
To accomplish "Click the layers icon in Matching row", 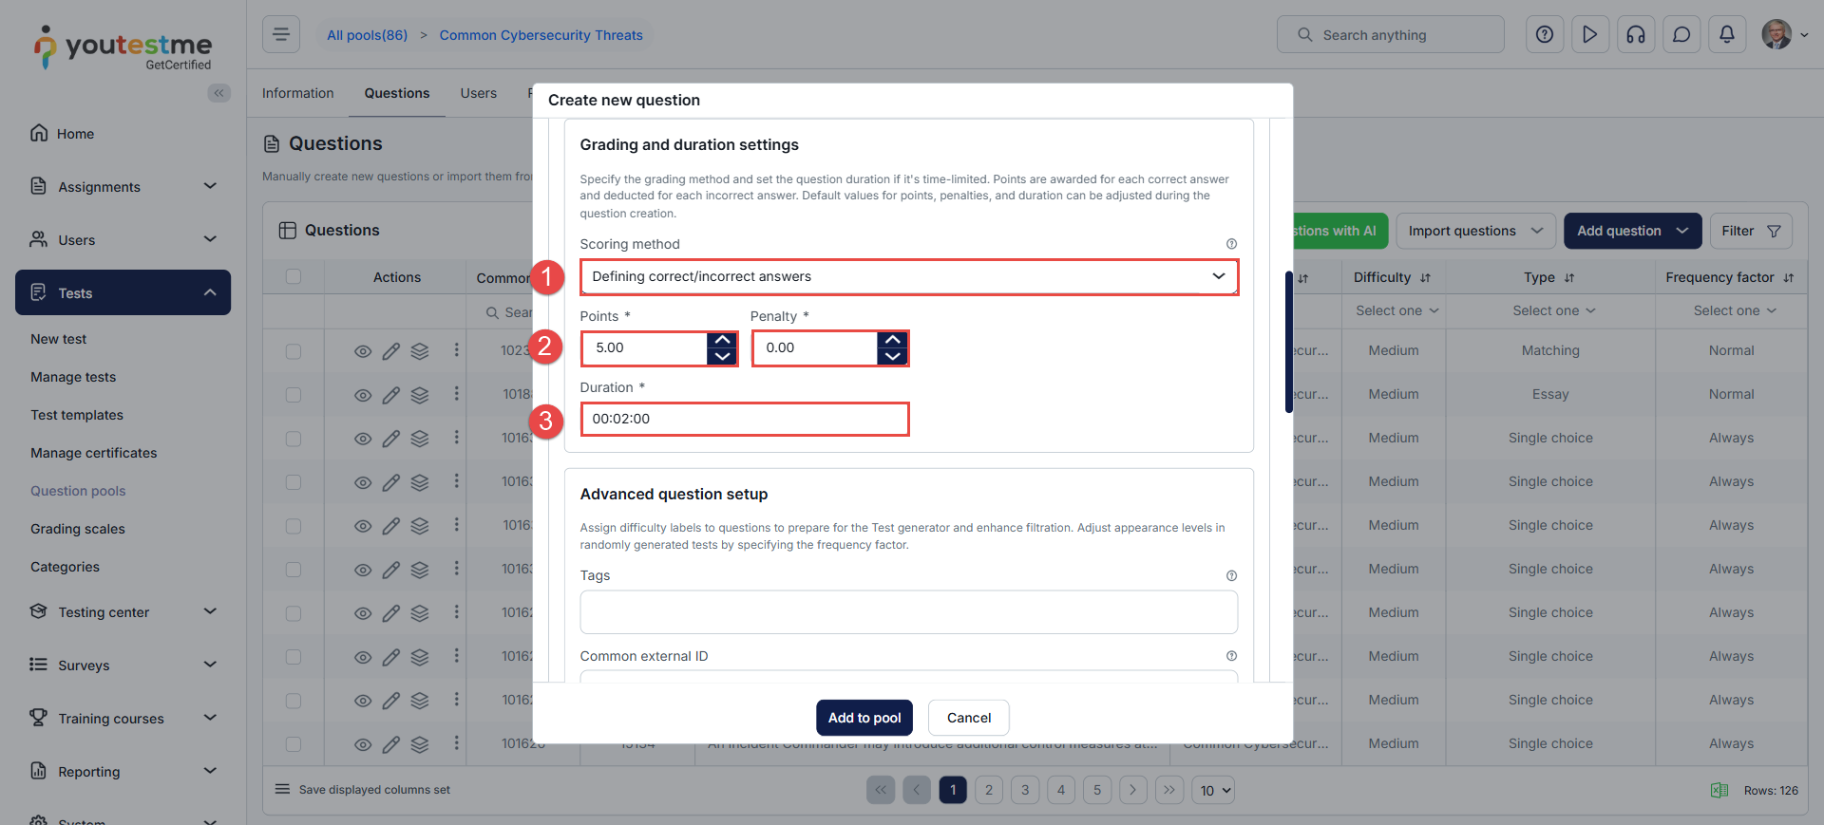I will click(420, 351).
